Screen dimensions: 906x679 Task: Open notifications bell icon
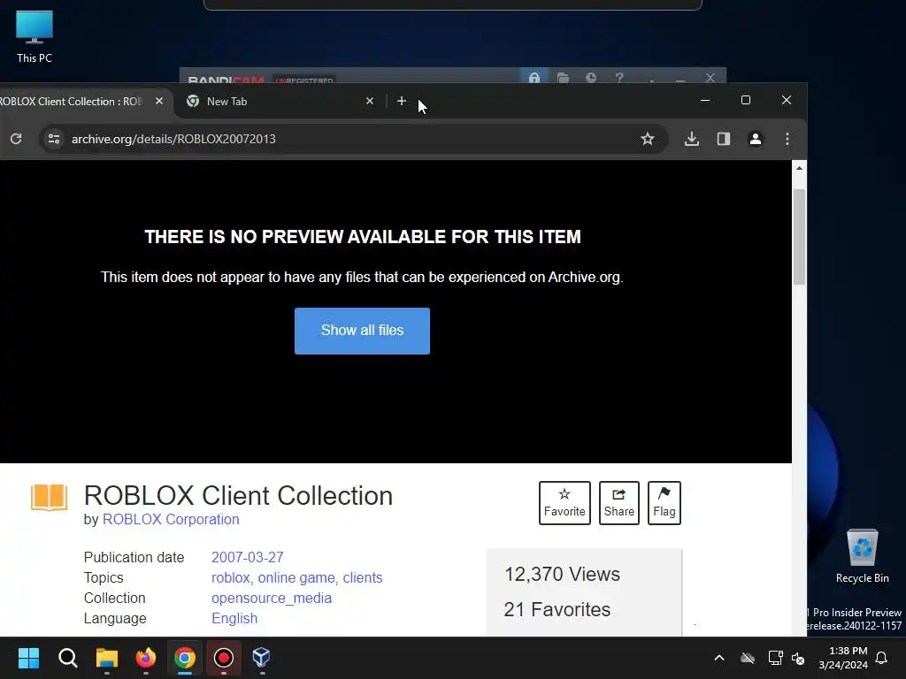(882, 658)
